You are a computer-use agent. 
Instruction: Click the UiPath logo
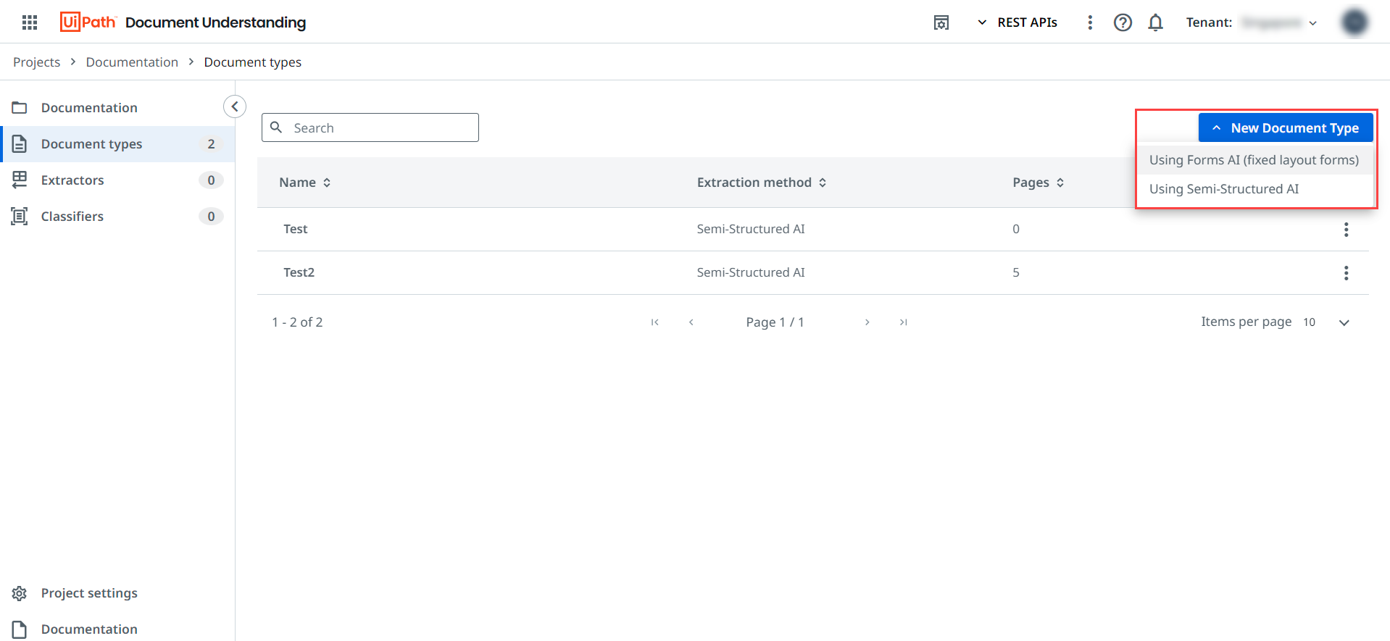click(88, 22)
